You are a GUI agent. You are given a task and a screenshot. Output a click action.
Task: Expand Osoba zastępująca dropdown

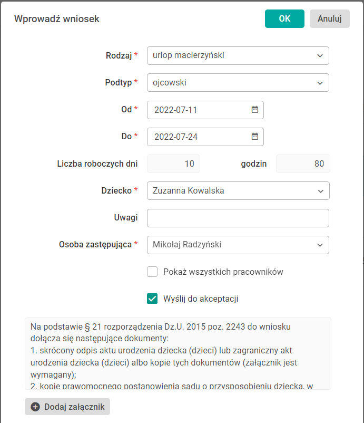[238, 245]
